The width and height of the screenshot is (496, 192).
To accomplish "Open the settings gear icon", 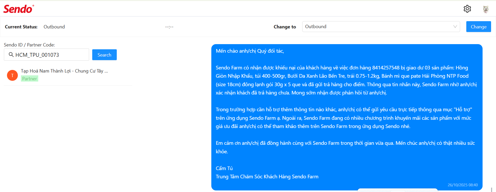I will [467, 9].
